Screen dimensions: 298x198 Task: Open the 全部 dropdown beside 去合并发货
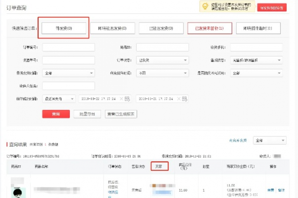[x=270, y=141]
